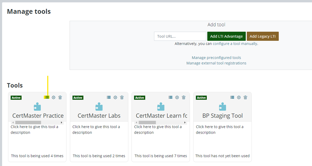This screenshot has height=166, width=312.
Task: Click the Add LTI Advantage button
Action: (x=226, y=36)
